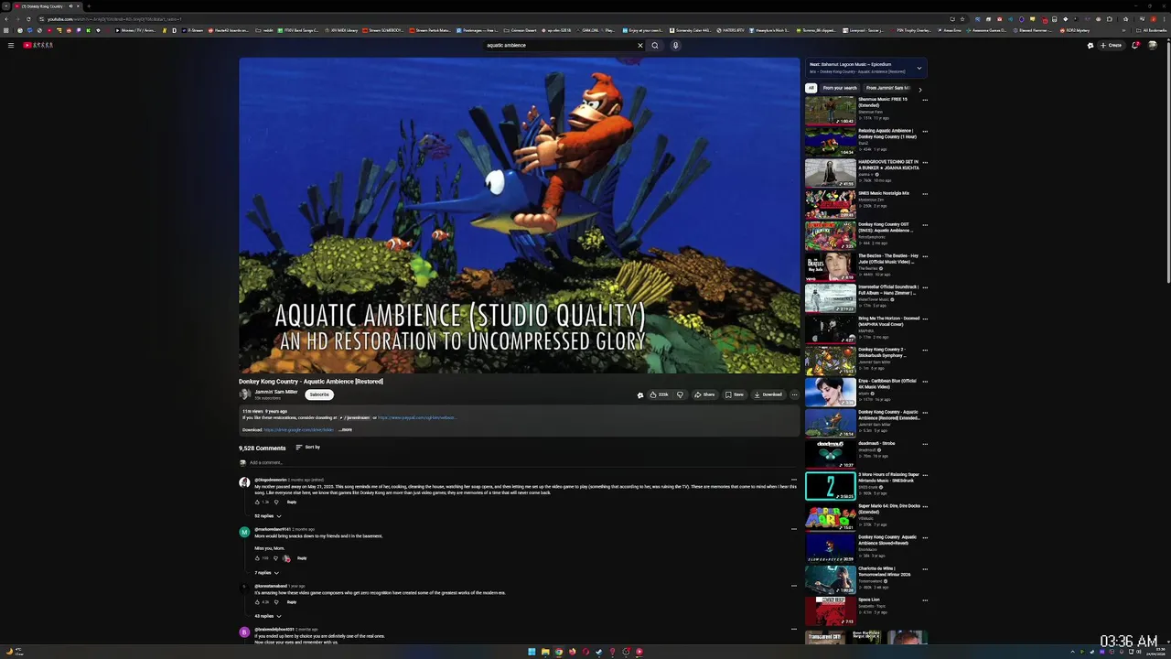The height and width of the screenshot is (659, 1171).
Task: Save the video to a playlist
Action: click(x=735, y=394)
